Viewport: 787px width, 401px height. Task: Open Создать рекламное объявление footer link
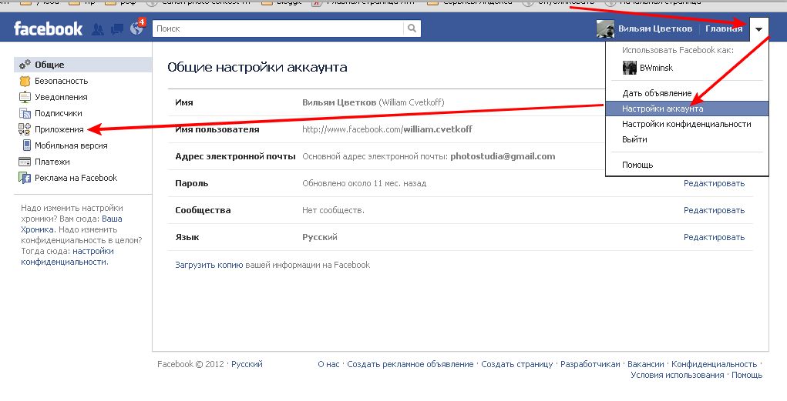click(x=410, y=364)
